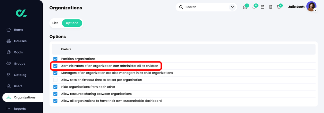This screenshot has height=113, width=324.
Task: Click the Groups people icon
Action: coord(9,63)
